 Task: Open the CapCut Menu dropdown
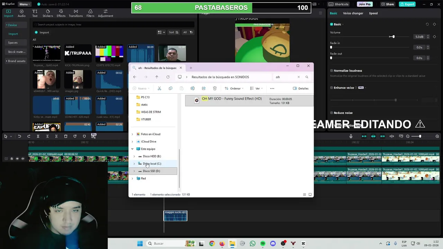coord(25,4)
